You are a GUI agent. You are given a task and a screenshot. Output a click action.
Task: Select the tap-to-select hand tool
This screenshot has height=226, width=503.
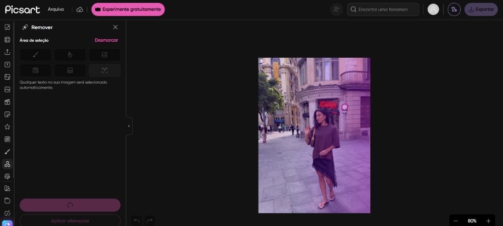70,55
